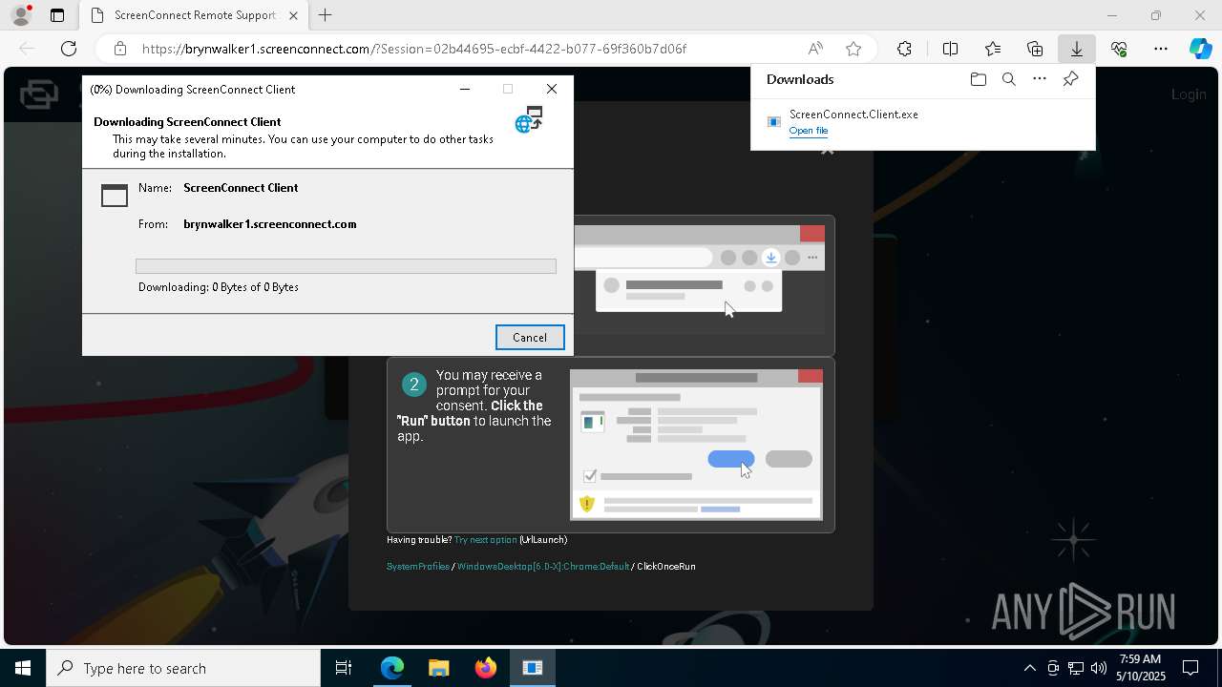Select the ClickOnce installer taskbar item
1222x687 pixels.
[532, 668]
